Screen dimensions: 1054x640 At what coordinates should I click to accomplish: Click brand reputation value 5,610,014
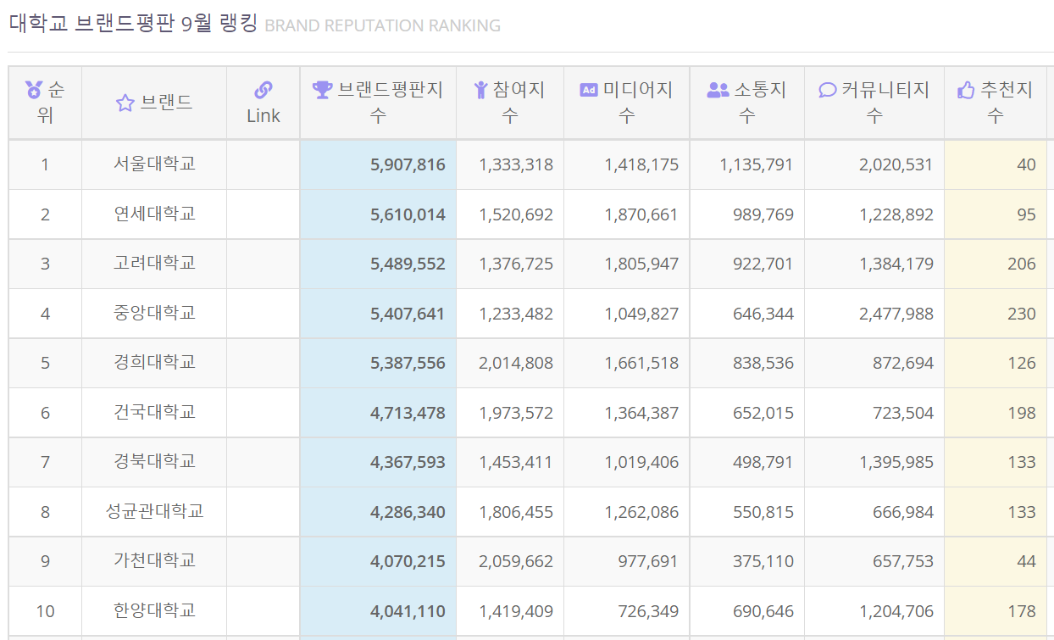408,214
